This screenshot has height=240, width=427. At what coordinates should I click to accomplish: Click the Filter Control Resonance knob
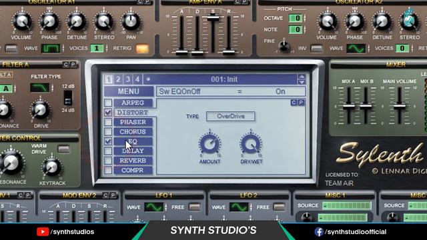click(11, 163)
